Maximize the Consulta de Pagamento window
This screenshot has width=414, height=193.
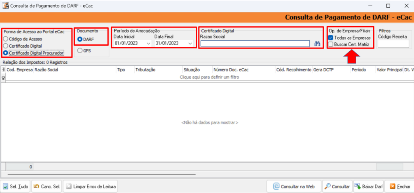coord(388,6)
